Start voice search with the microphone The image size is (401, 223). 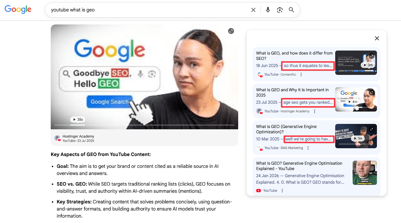pos(268,10)
